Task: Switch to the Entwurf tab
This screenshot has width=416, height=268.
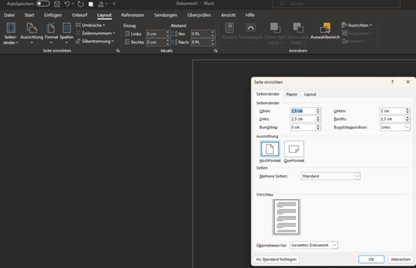Action: (x=80, y=15)
